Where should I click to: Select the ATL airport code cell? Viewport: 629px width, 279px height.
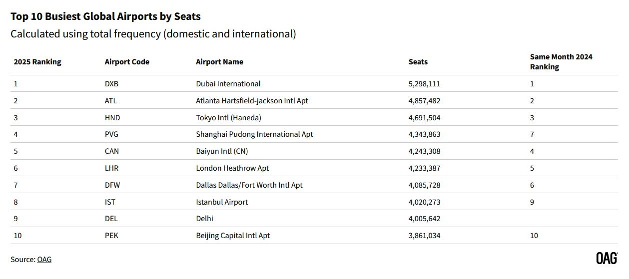pos(111,101)
